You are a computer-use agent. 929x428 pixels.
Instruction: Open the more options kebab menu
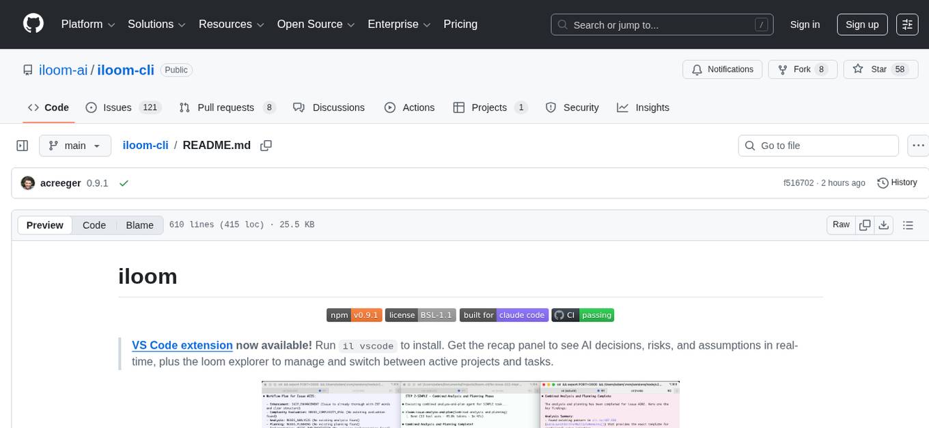[918, 145]
